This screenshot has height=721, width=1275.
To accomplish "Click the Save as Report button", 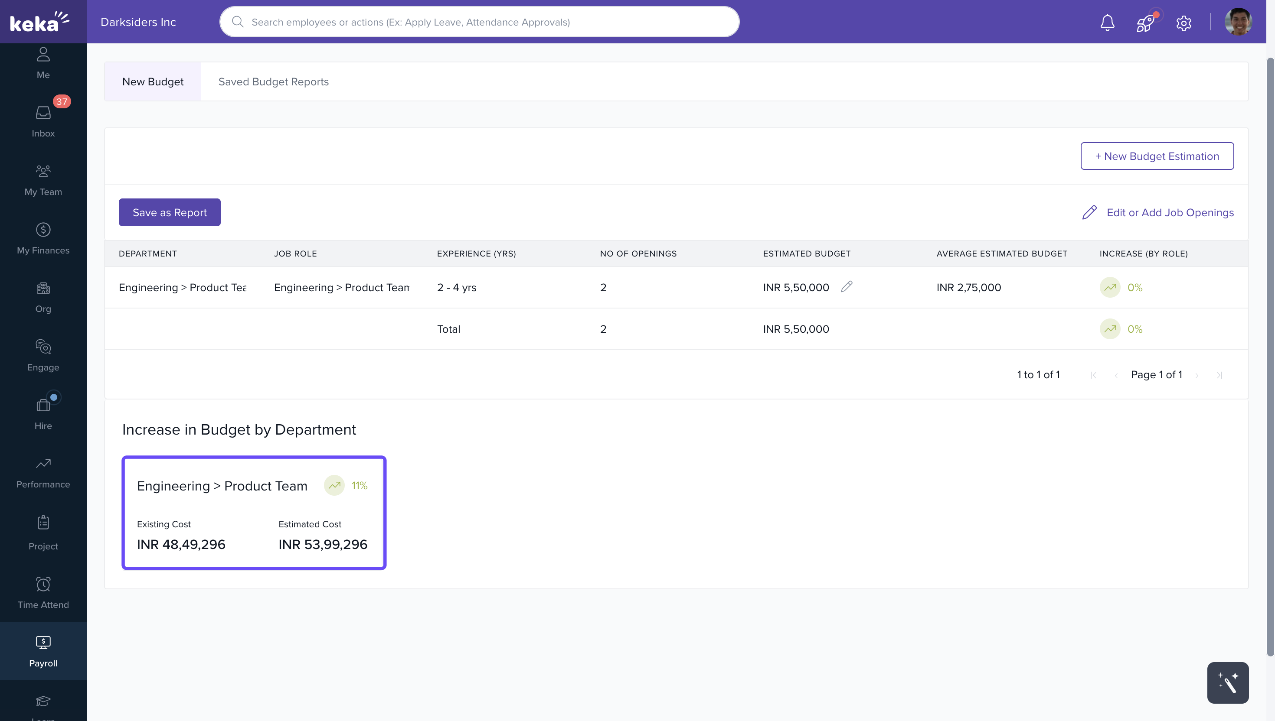I will (170, 212).
